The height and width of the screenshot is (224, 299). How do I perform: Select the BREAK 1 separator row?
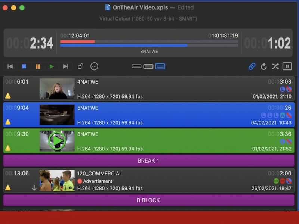[149, 161]
